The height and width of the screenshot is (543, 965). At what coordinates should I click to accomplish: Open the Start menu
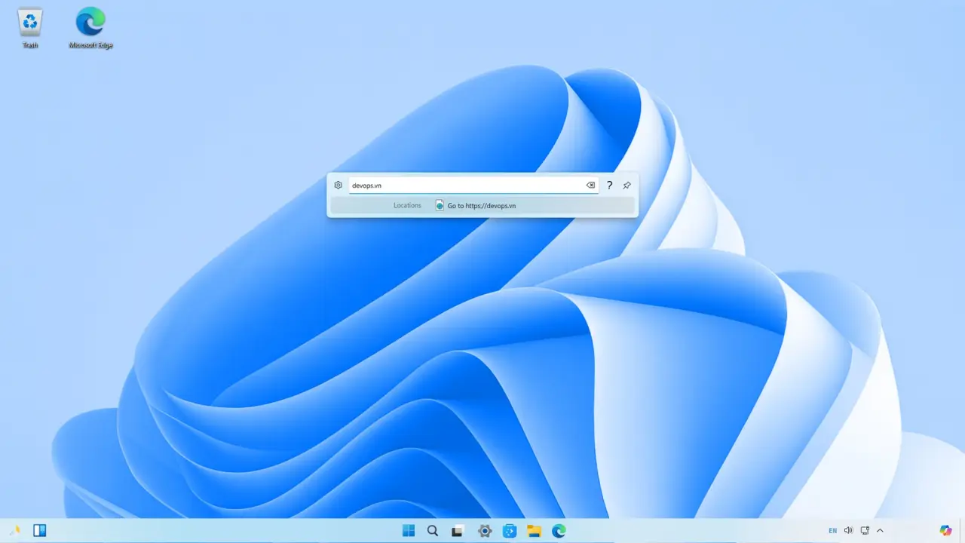click(408, 530)
